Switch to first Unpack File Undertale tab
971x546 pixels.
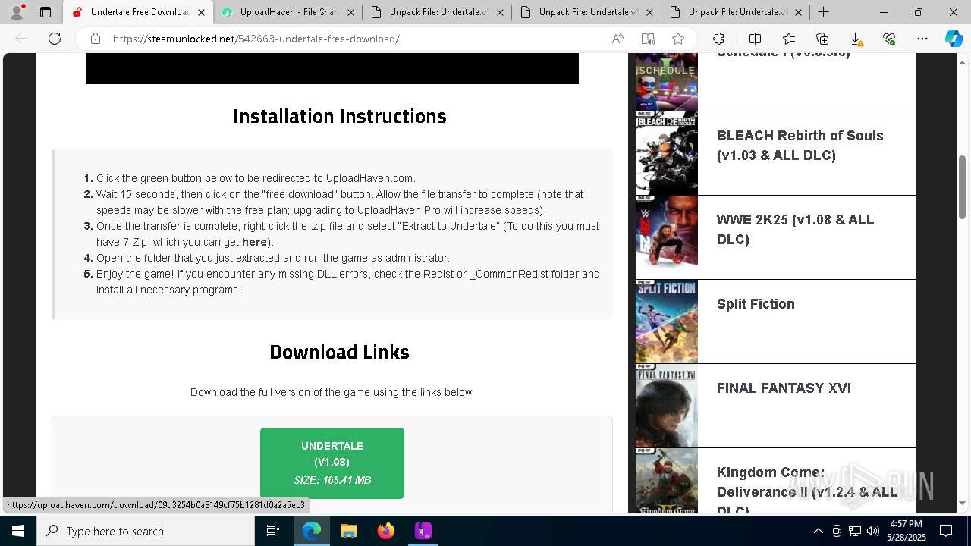tap(436, 12)
